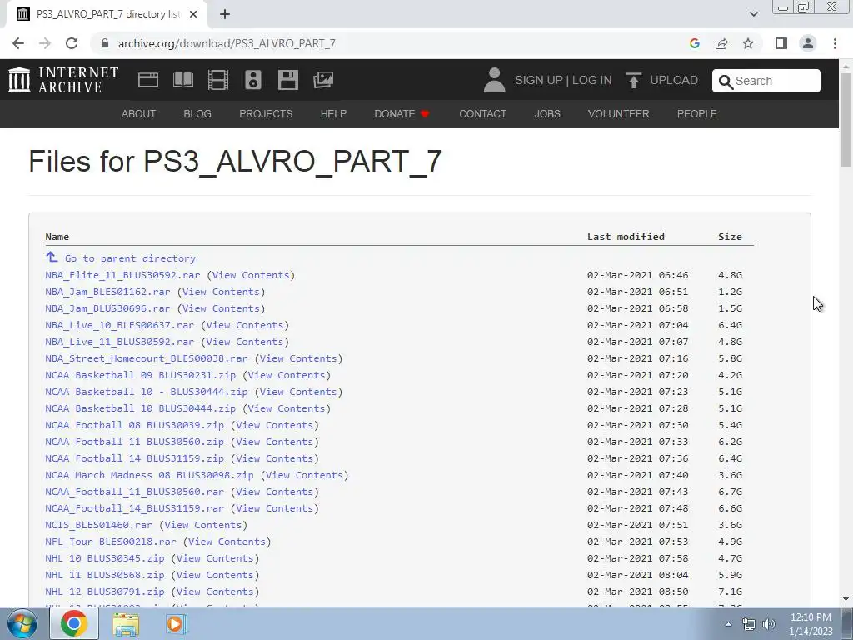
Task: Click Go to parent directory link
Action: pos(130,258)
